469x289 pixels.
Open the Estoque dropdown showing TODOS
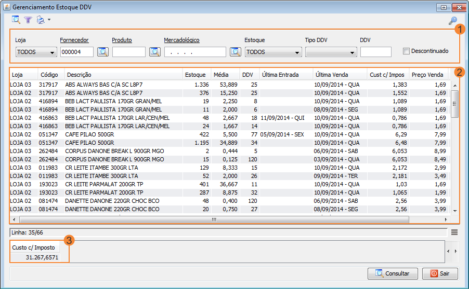273,52
